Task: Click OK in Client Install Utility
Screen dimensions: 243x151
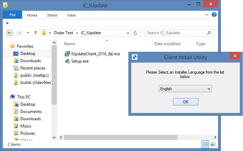Action: [186, 102]
